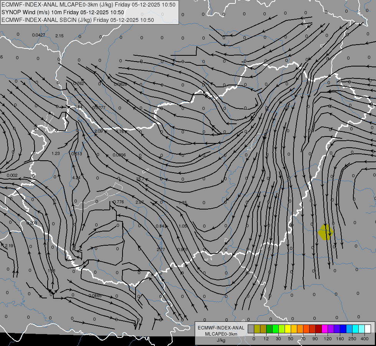Pick the lime yellow-green legend swatch
The height and width of the screenshot is (346, 376).
(x=282, y=329)
